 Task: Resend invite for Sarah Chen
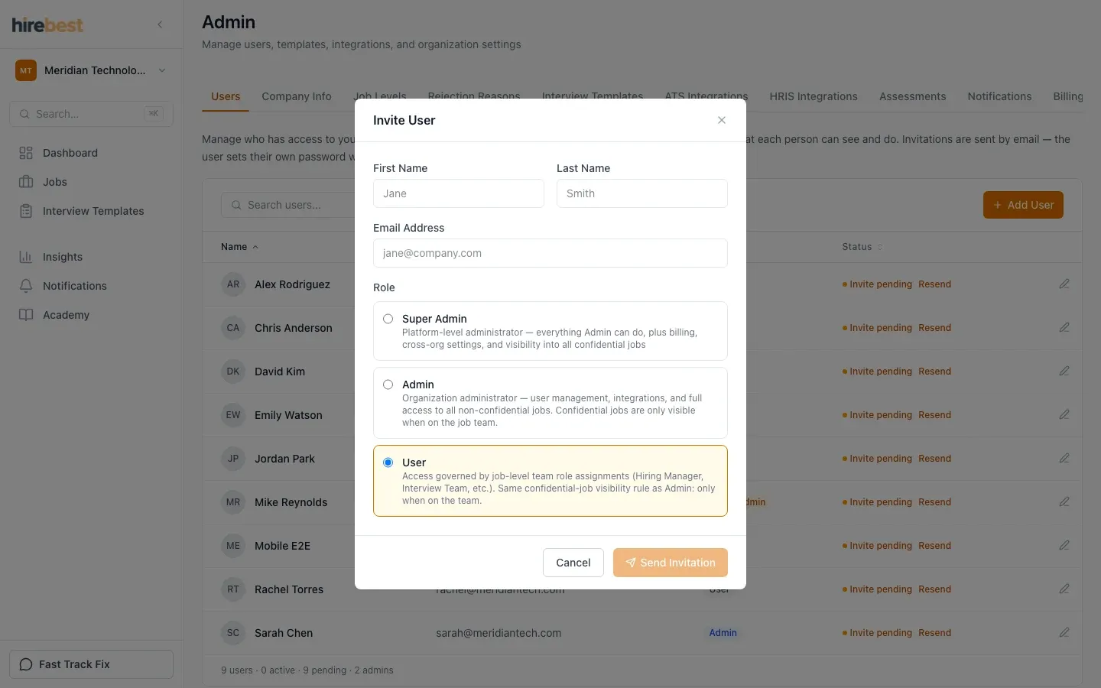(x=934, y=633)
